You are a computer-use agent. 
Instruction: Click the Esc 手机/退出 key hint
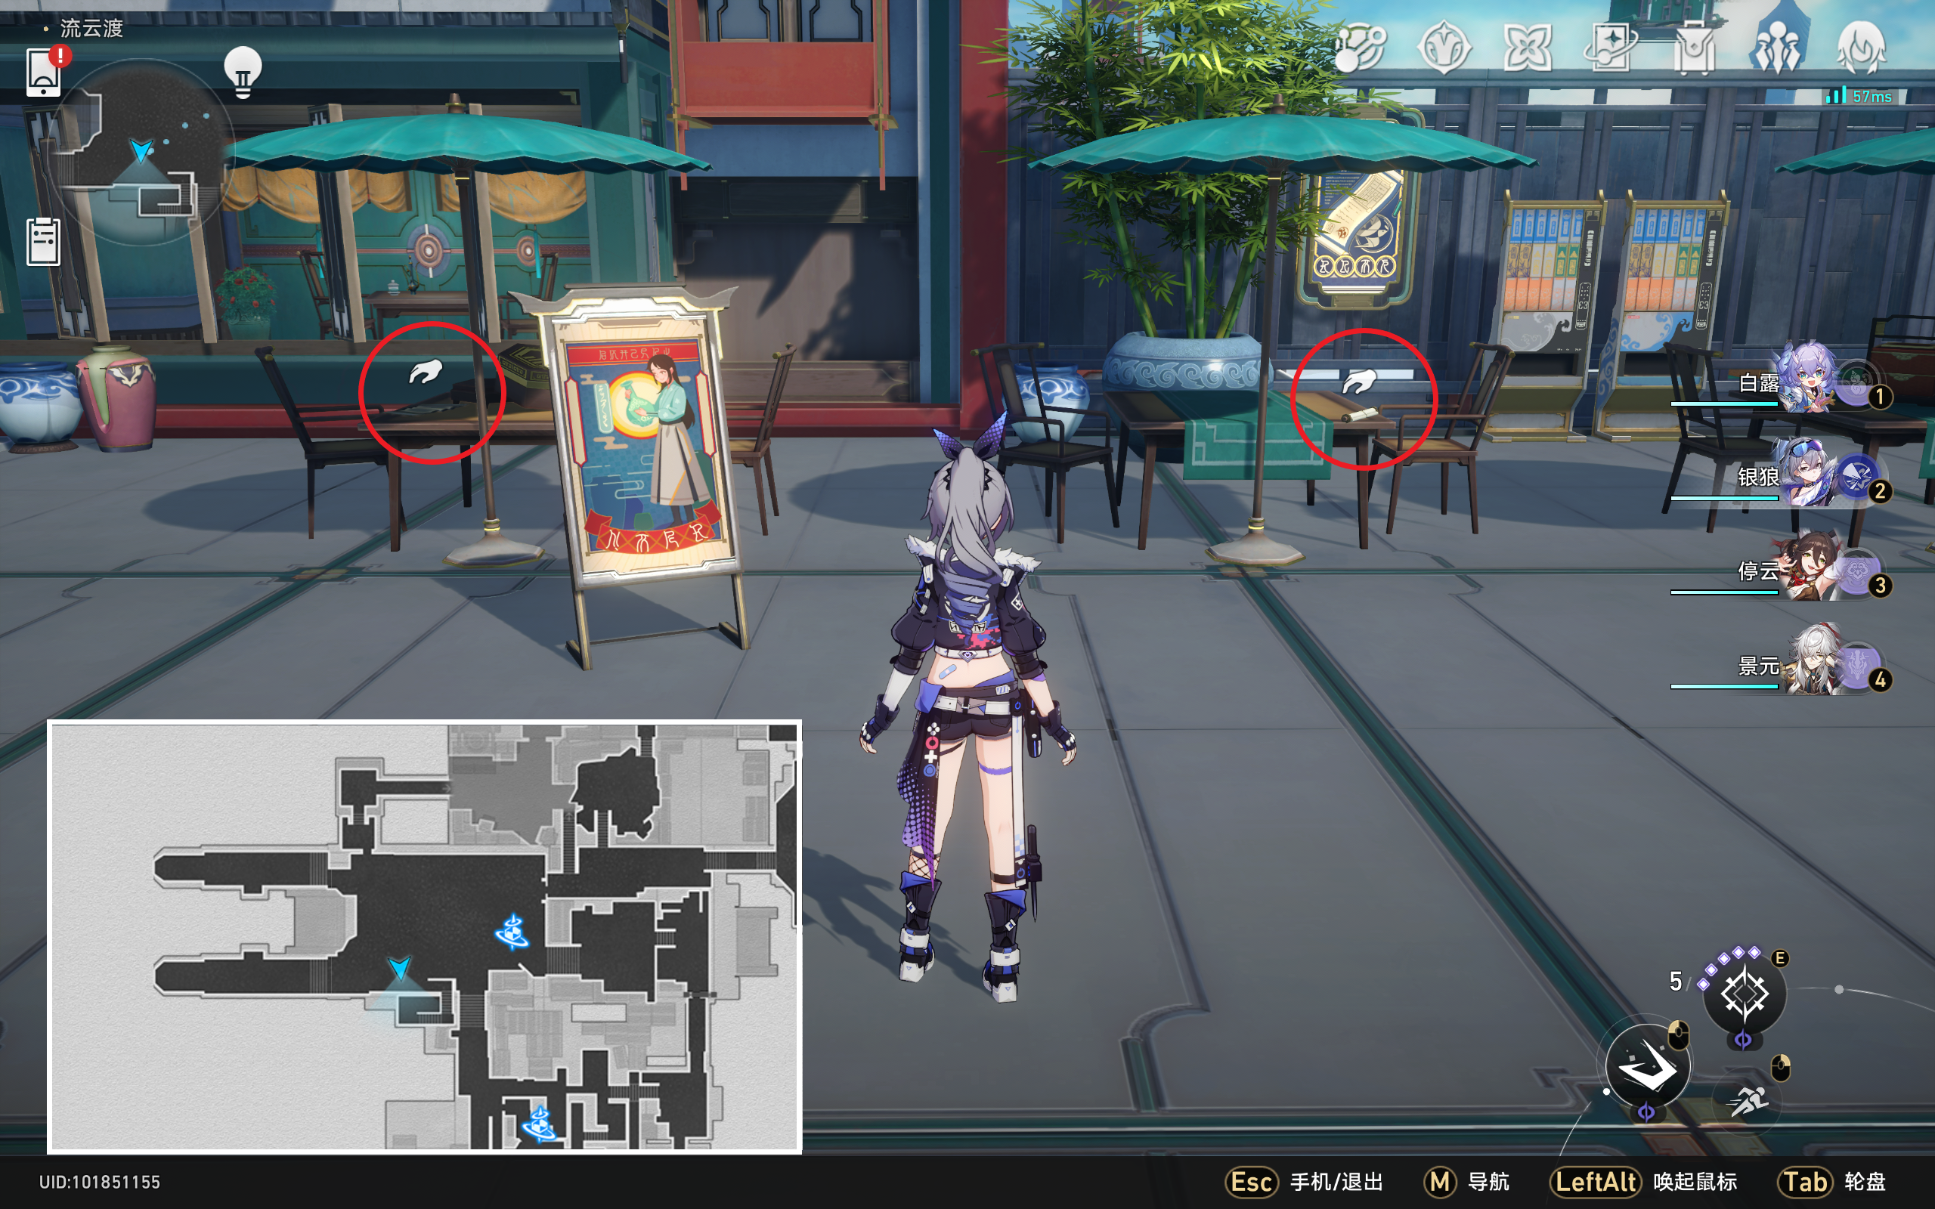click(1304, 1182)
